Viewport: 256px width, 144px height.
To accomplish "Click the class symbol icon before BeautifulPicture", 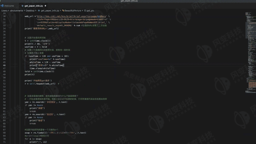I will pos(63,10).
